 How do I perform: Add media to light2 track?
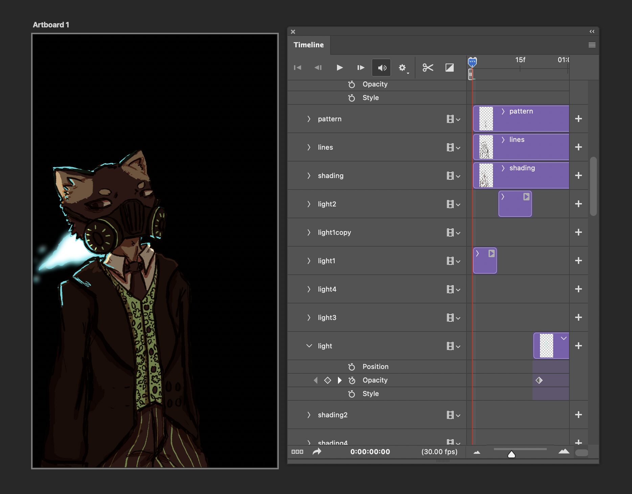tap(579, 204)
